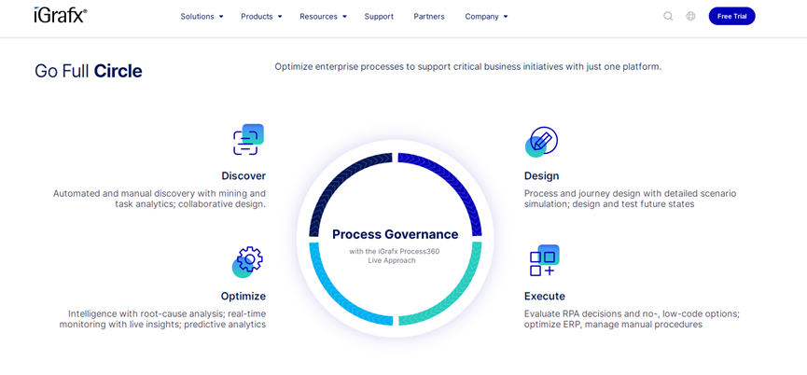
Task: Go to the Partners page
Action: [x=429, y=17]
